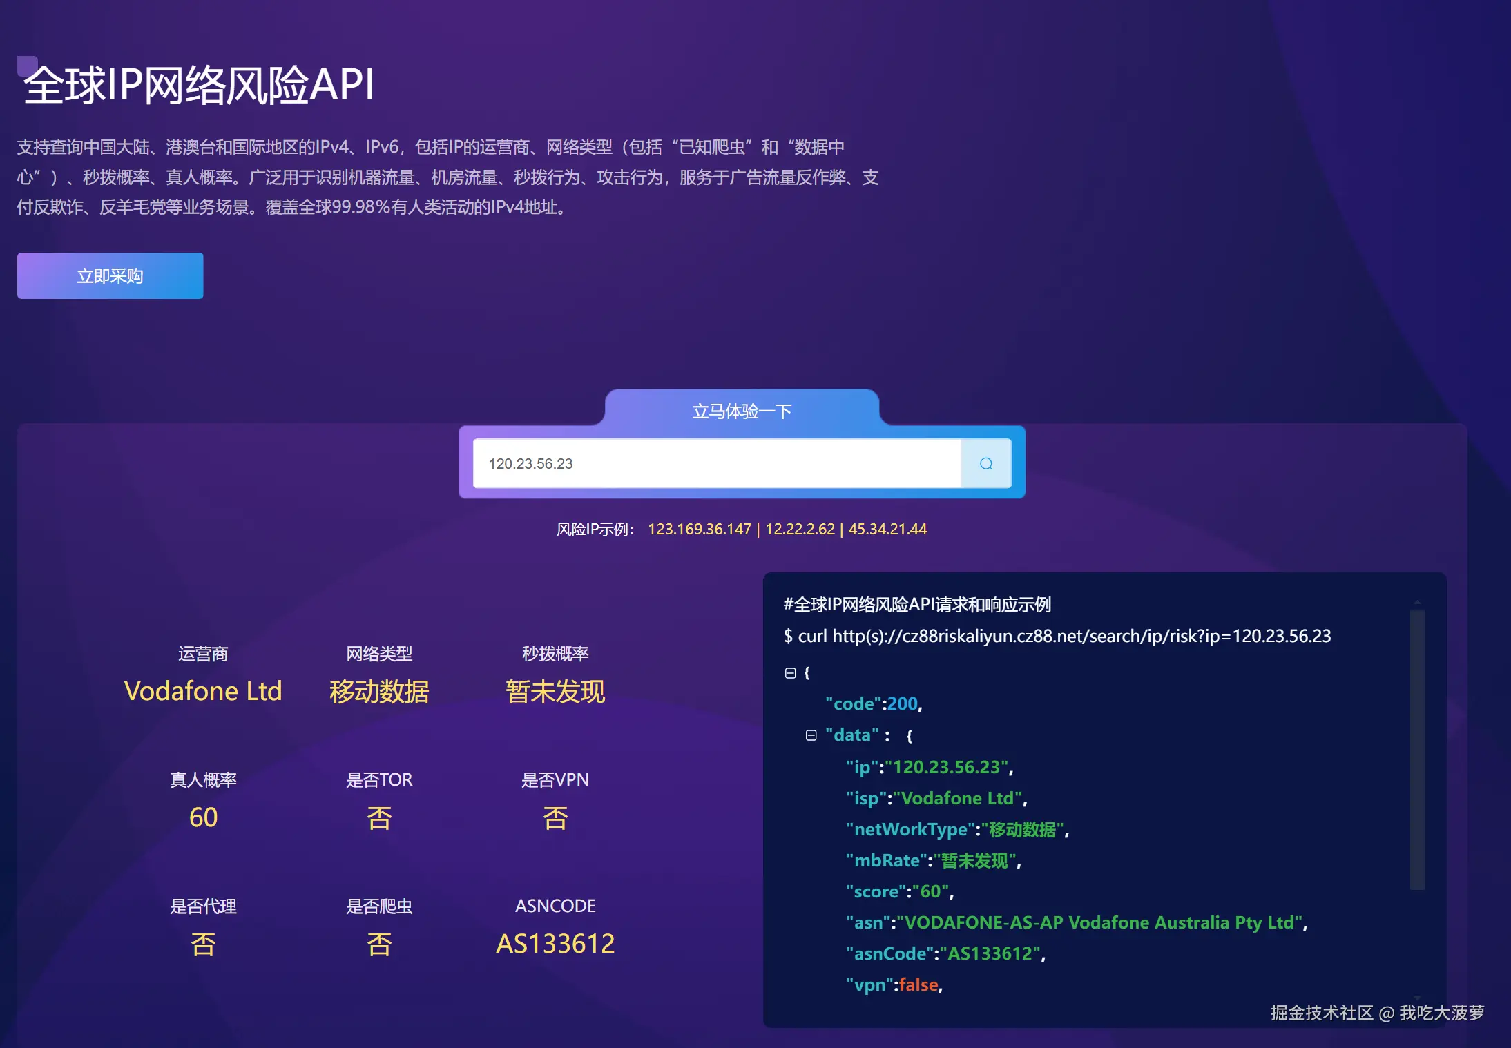This screenshot has width=1511, height=1048.
Task: Click the 真人概率 score showing 60
Action: (x=202, y=817)
